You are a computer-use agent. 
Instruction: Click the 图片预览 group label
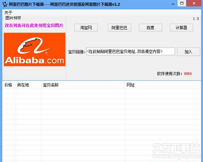point(13,18)
